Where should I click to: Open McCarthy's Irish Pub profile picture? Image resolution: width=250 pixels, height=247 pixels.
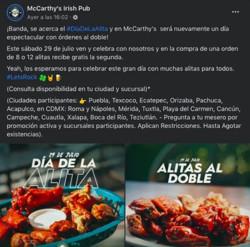point(15,13)
